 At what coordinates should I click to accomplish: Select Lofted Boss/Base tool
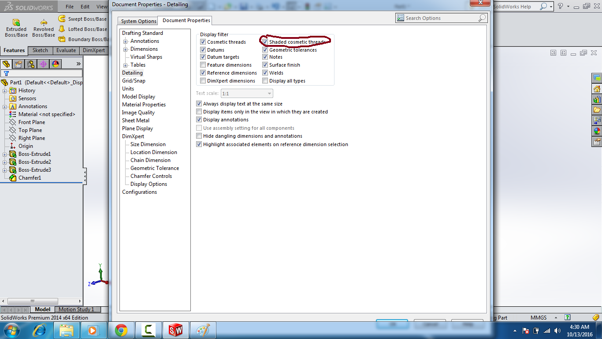coord(82,29)
